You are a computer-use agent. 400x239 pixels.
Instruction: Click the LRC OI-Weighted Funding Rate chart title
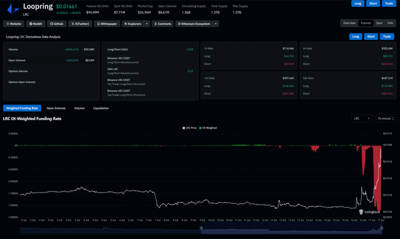(32, 119)
